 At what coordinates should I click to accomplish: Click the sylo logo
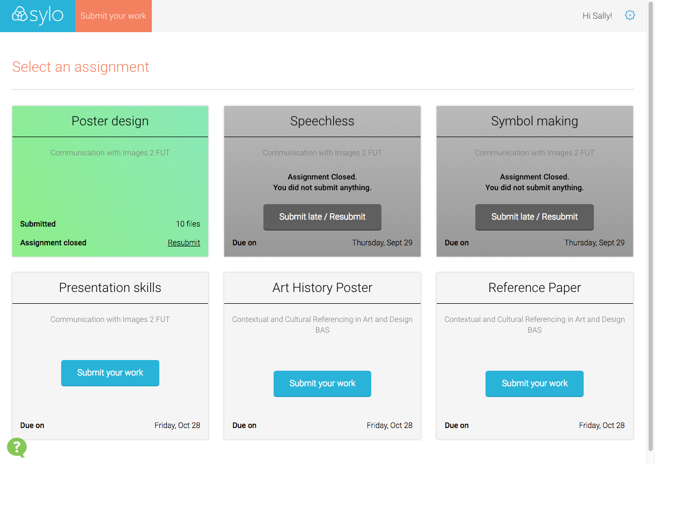tap(38, 16)
